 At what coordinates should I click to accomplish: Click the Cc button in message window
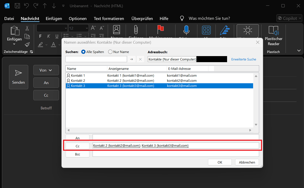46,95
